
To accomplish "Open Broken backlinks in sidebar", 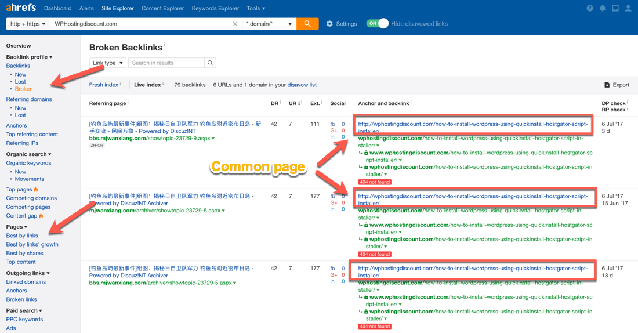I will [24, 89].
